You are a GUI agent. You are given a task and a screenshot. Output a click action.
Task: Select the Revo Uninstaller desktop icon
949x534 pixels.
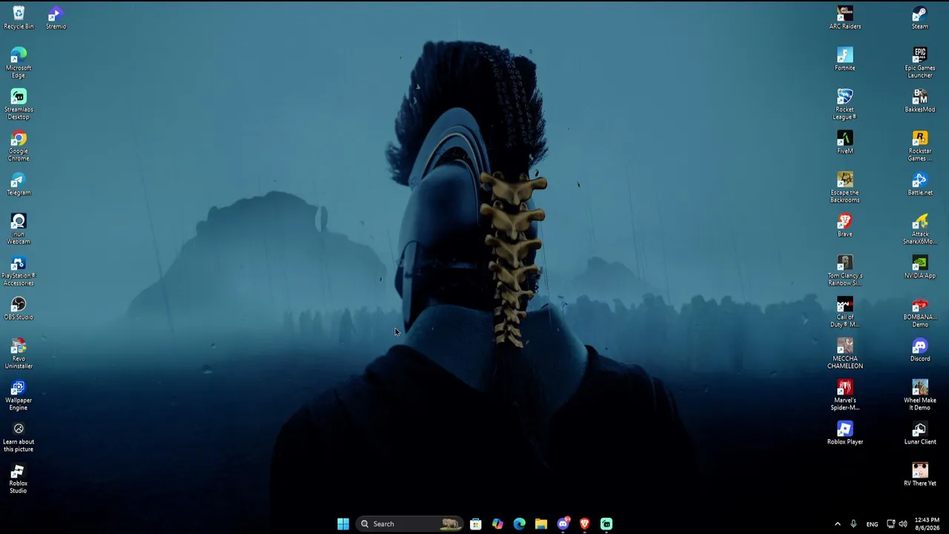[x=19, y=354]
